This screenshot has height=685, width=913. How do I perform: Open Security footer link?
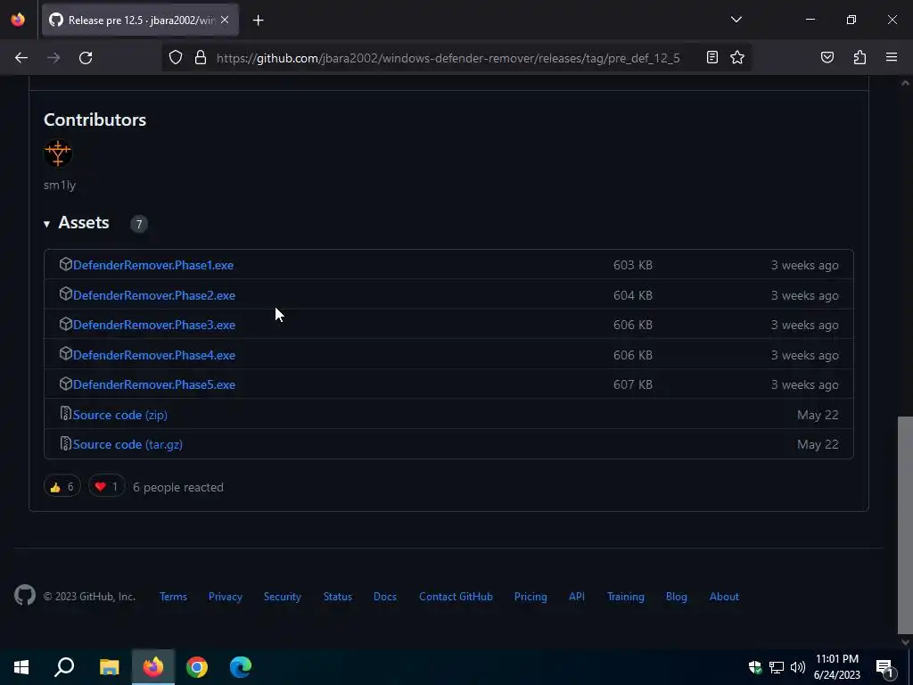click(x=282, y=597)
